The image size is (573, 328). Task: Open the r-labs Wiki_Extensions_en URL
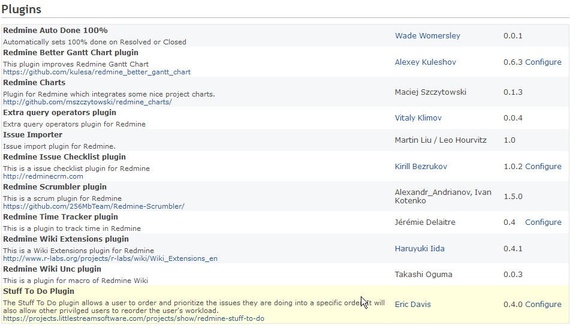[110, 258]
